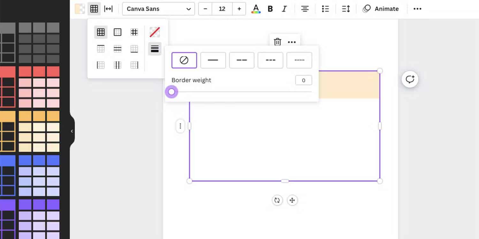The image size is (479, 239).
Task: Click the Border weight slider handle
Action: point(171,92)
